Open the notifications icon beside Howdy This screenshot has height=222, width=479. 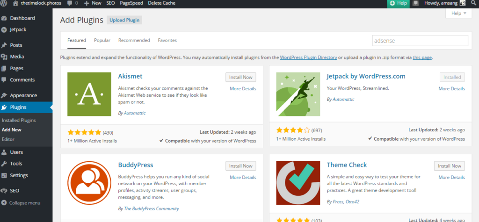tap(415, 3)
